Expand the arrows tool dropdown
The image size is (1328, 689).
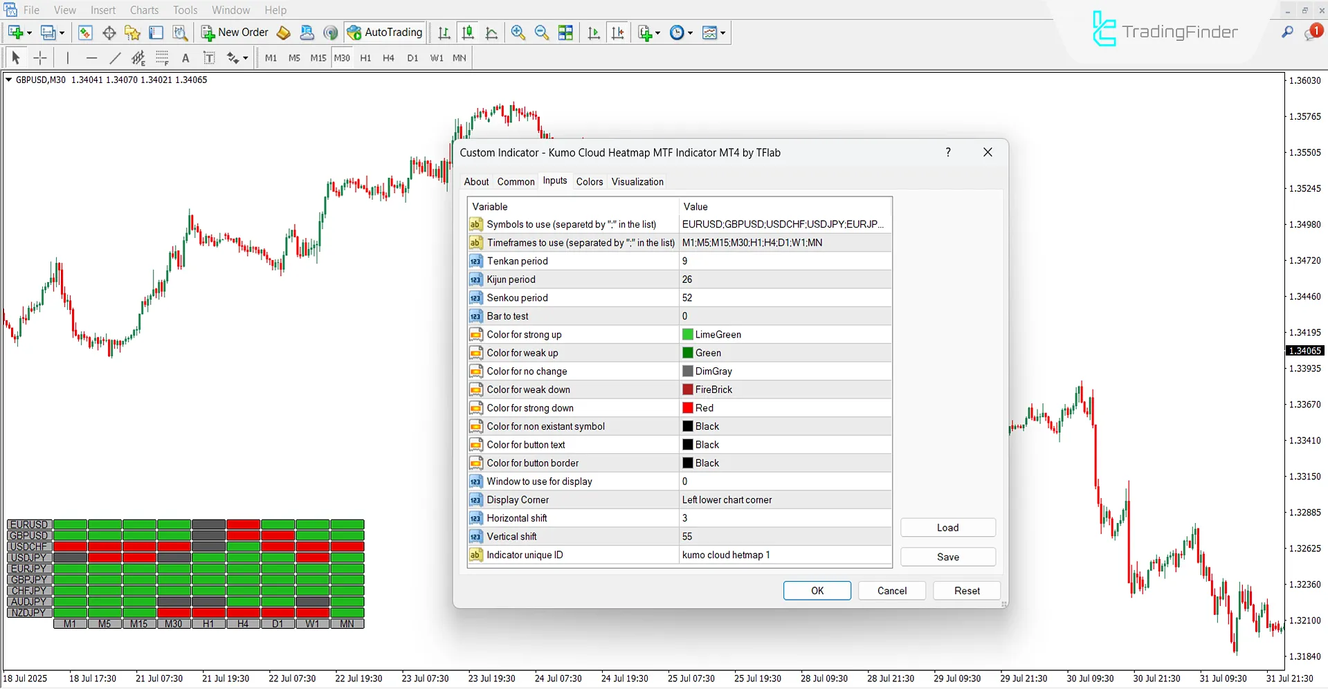(246, 58)
